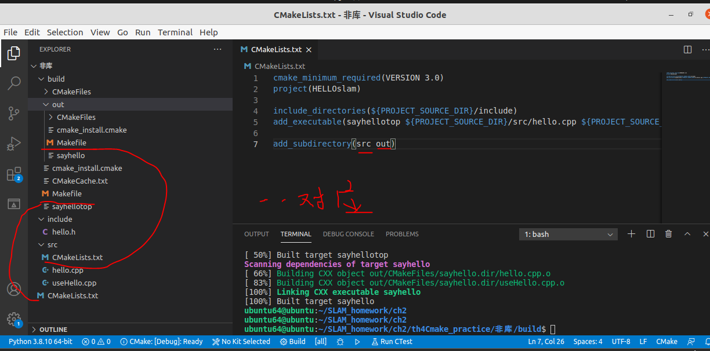Open the Terminal menu
Screen dimensions: 710x351
click(175, 32)
